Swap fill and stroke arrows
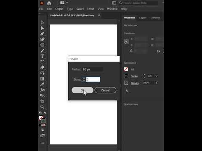202x151 pixels. point(45,113)
